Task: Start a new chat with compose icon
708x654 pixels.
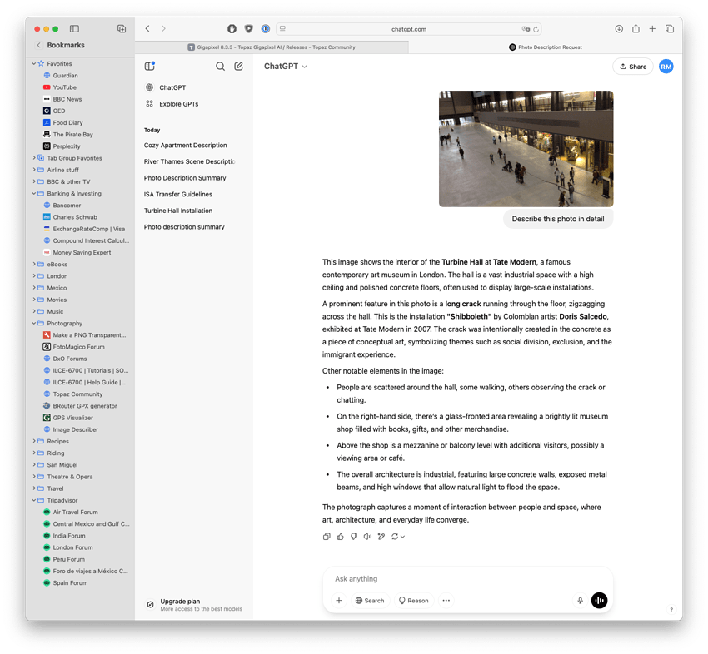Action: point(239,67)
